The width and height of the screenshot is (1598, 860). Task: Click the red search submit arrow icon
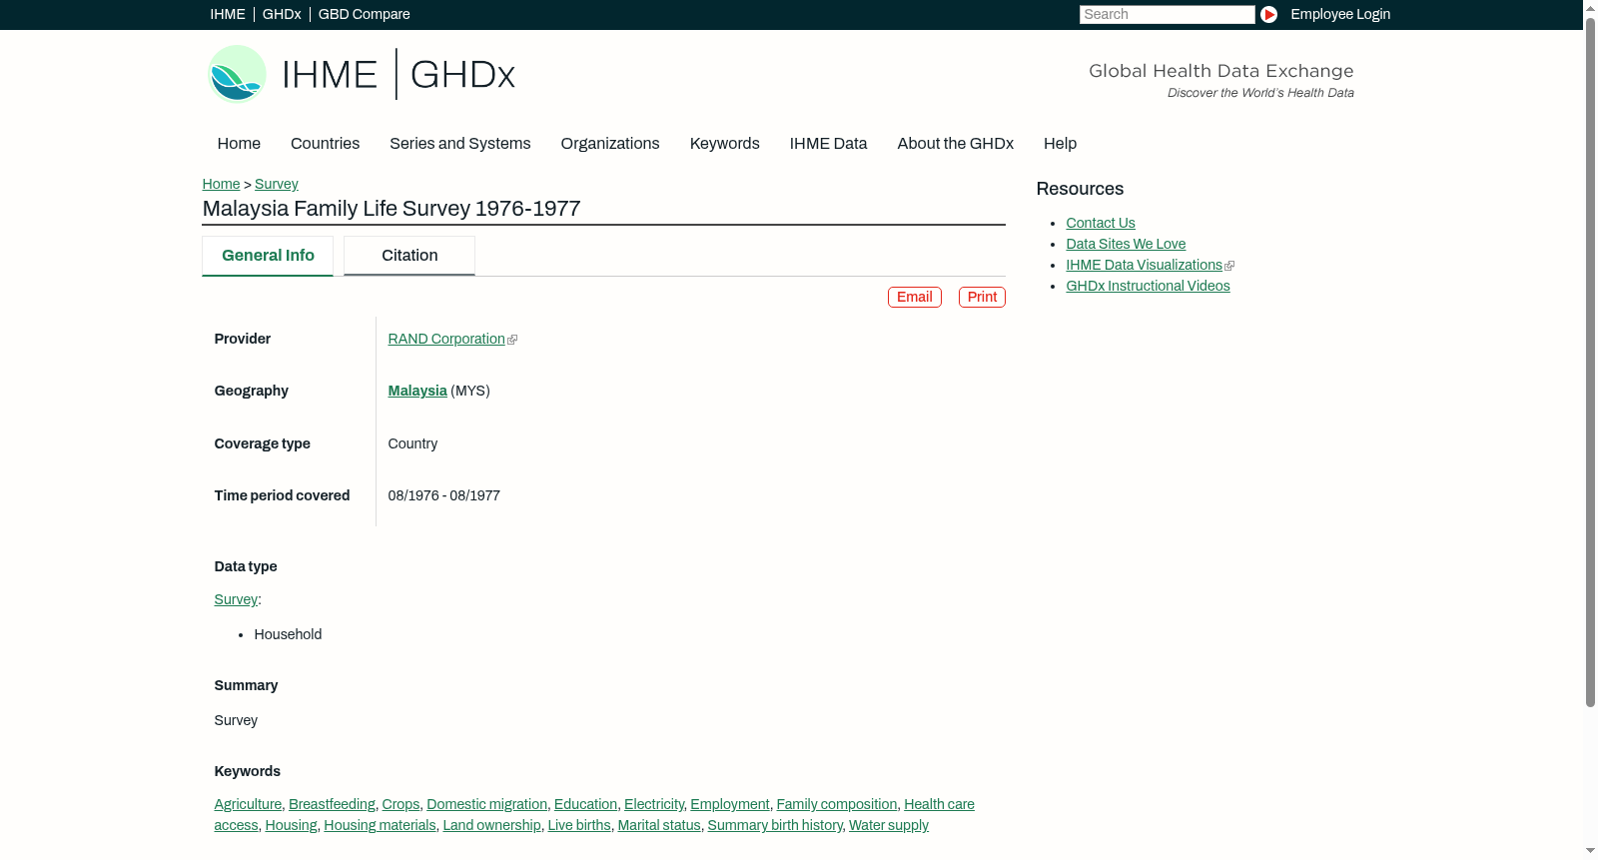tap(1268, 14)
